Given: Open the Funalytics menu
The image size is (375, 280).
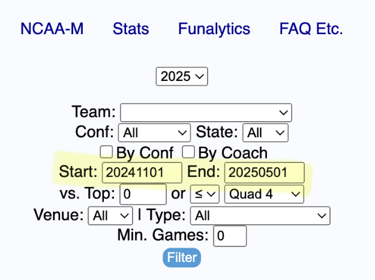Looking at the screenshot, I should click(x=214, y=29).
